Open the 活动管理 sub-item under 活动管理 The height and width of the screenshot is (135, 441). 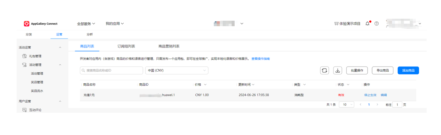[x=37, y=73]
